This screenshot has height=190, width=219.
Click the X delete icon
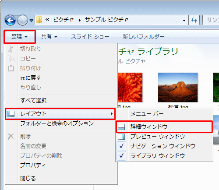tap(11, 137)
